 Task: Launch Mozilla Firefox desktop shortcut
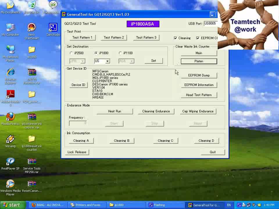(10, 119)
